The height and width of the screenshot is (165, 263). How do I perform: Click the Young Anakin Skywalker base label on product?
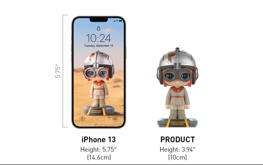tap(178, 123)
